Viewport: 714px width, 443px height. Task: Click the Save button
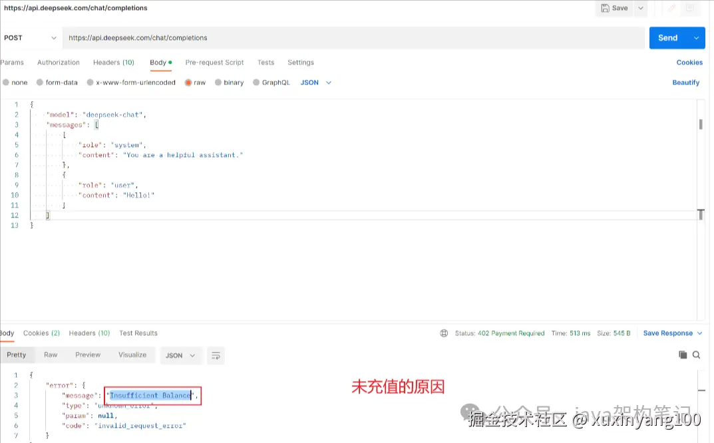(614, 8)
